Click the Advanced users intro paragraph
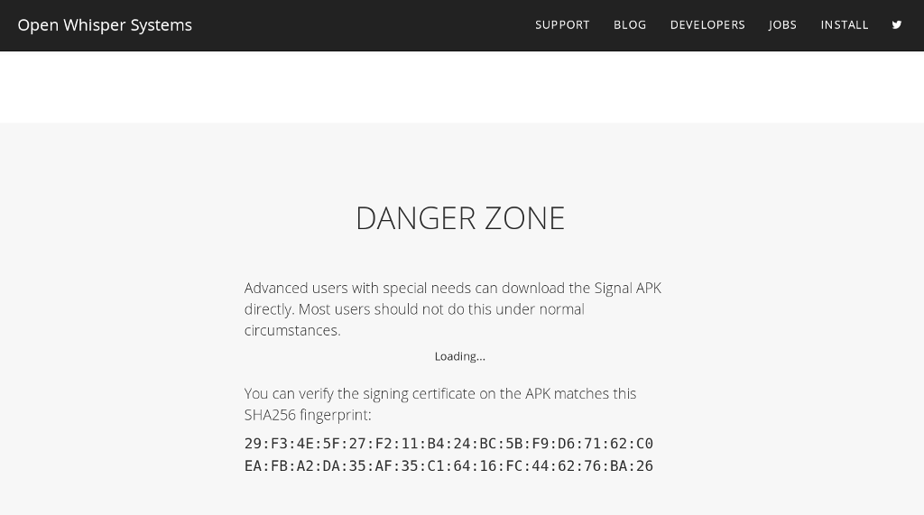 [453, 309]
